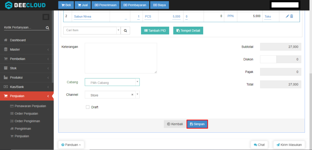Open Beli quick action

(x=66, y=5)
